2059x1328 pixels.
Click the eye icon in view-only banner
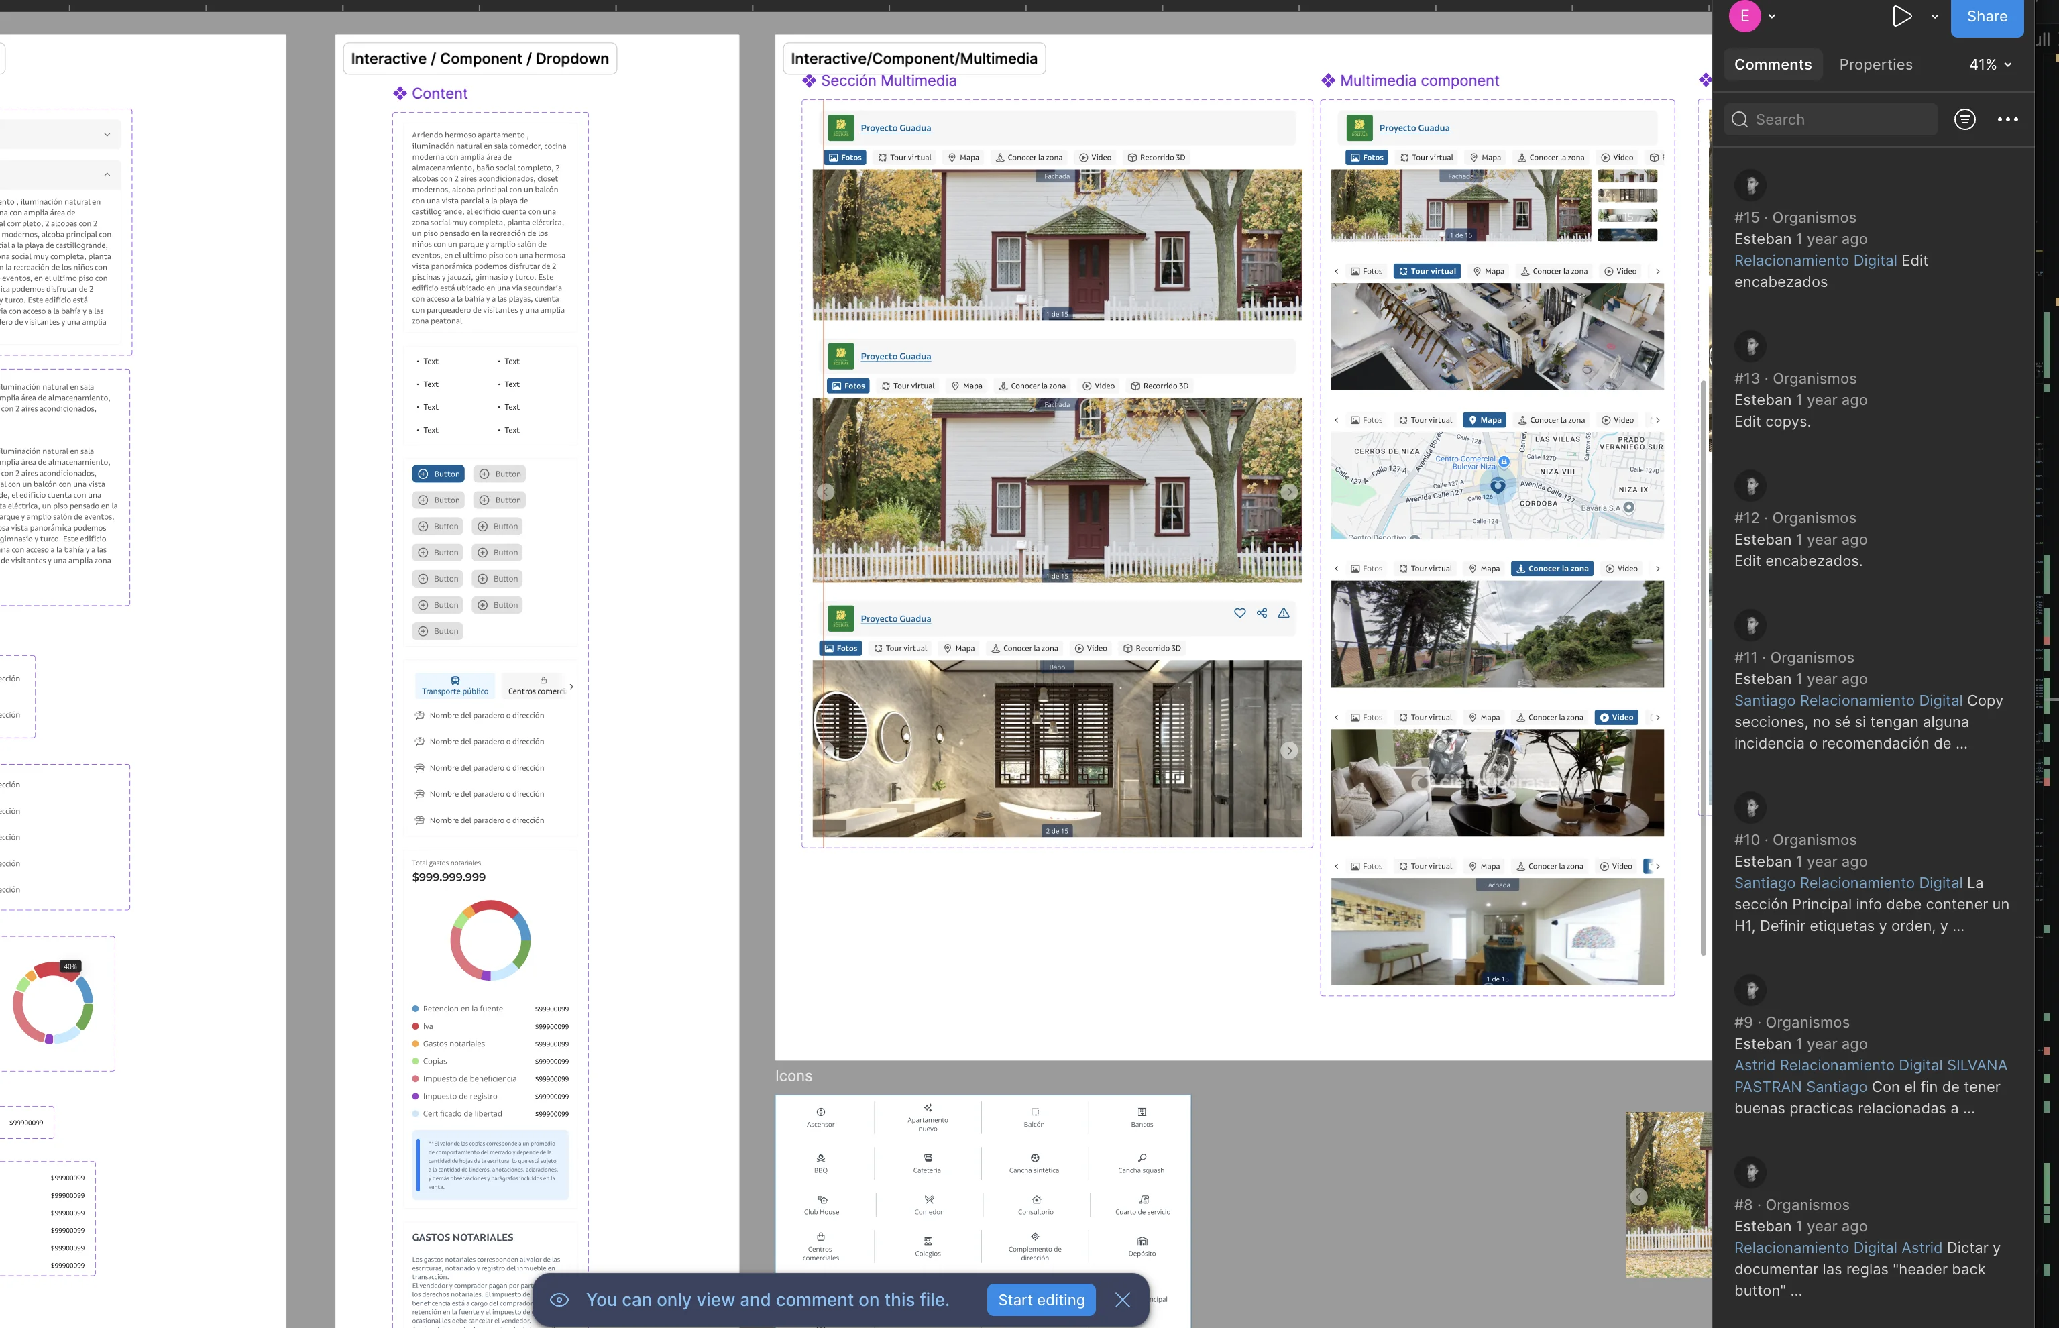pos(559,1300)
